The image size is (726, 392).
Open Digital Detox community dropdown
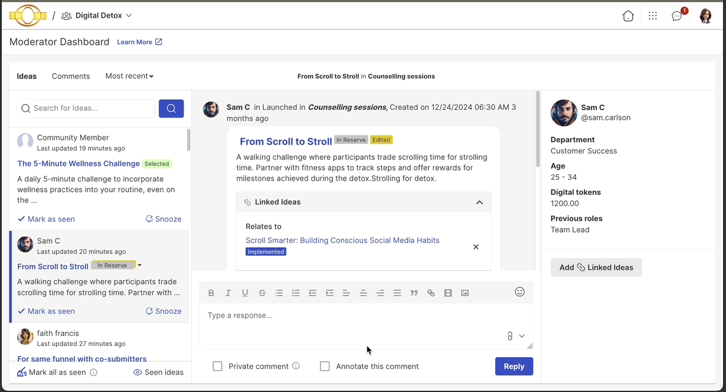click(x=98, y=16)
